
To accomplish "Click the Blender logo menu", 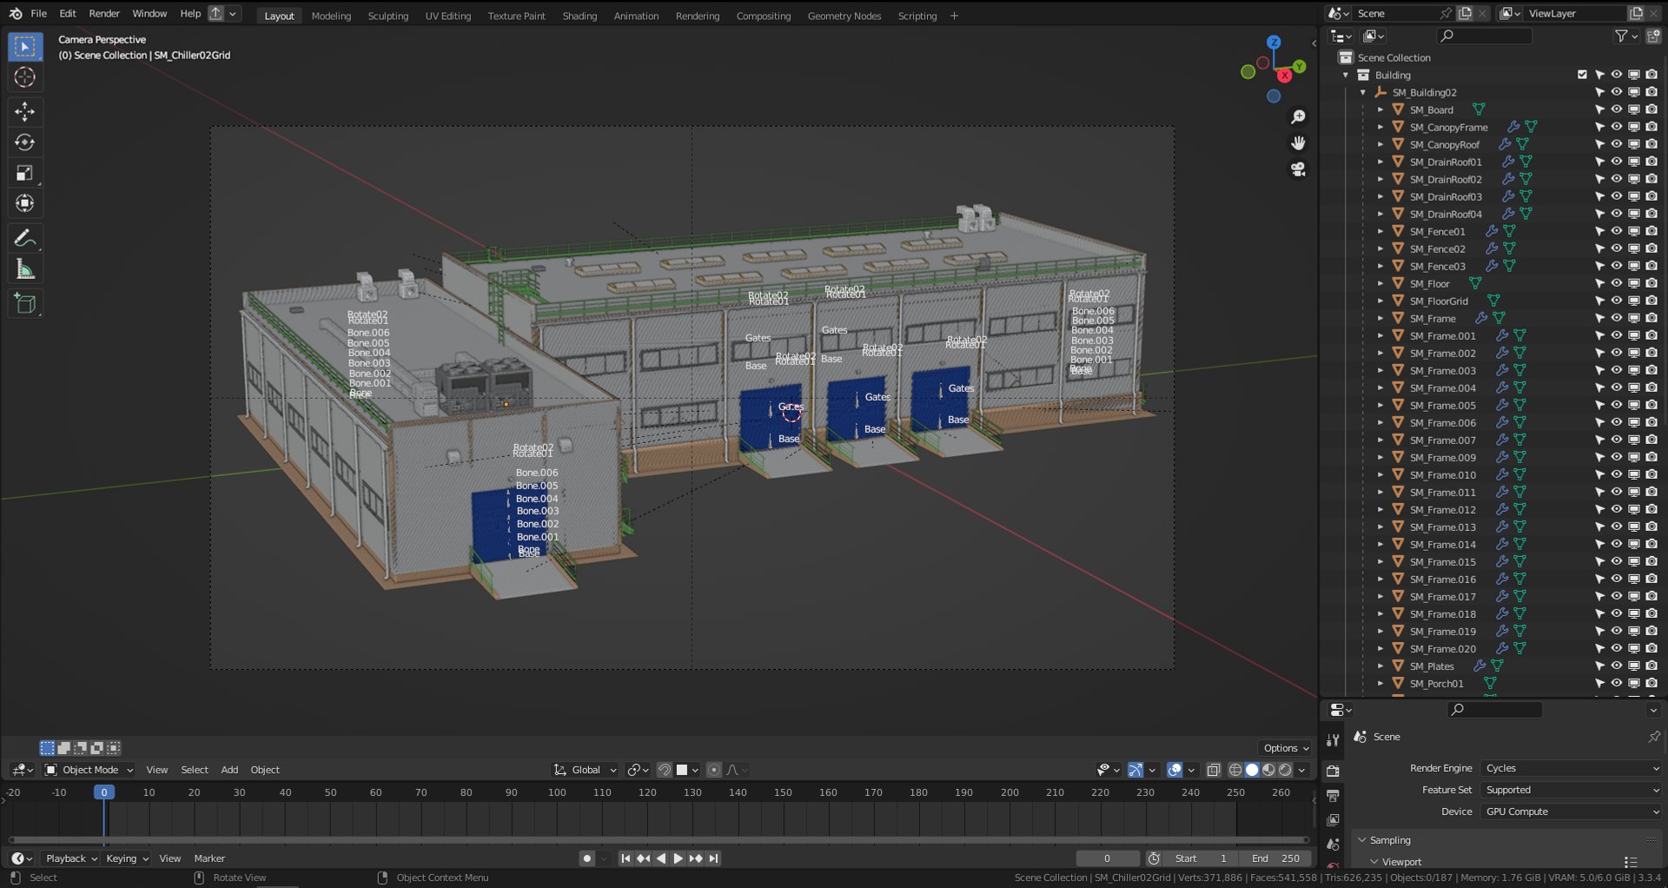I will click(16, 14).
